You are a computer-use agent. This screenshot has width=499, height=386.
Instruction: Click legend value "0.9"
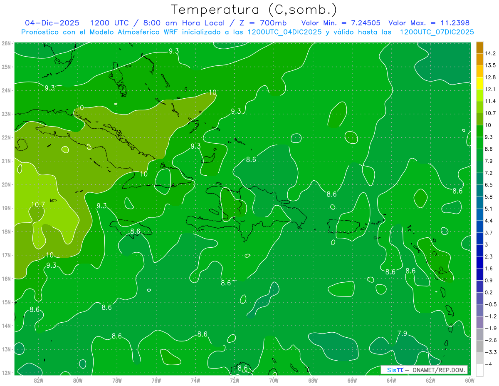489,280
